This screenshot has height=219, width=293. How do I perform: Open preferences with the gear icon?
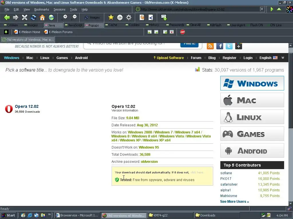coord(129,17)
